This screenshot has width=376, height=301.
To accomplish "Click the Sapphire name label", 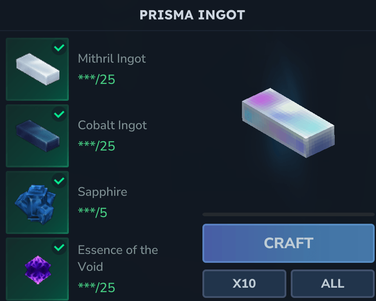I will (x=103, y=192).
